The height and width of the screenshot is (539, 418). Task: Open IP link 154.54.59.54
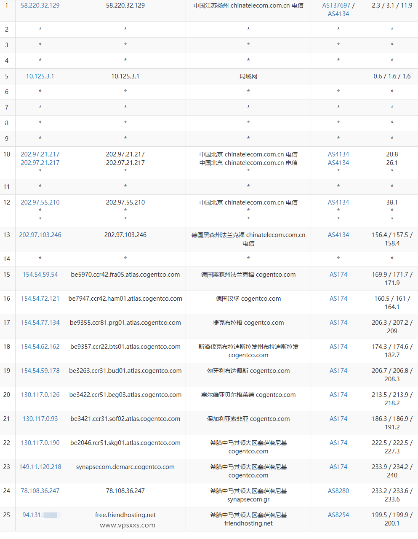tap(40, 275)
